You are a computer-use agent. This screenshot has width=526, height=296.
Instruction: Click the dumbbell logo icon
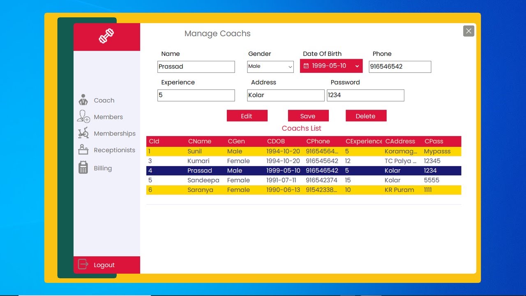pos(106,36)
